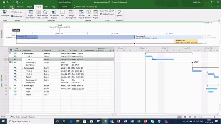This screenshot has height=124, width=221.
Task: Open Finish column filter dropdown
Action: point(81,51)
